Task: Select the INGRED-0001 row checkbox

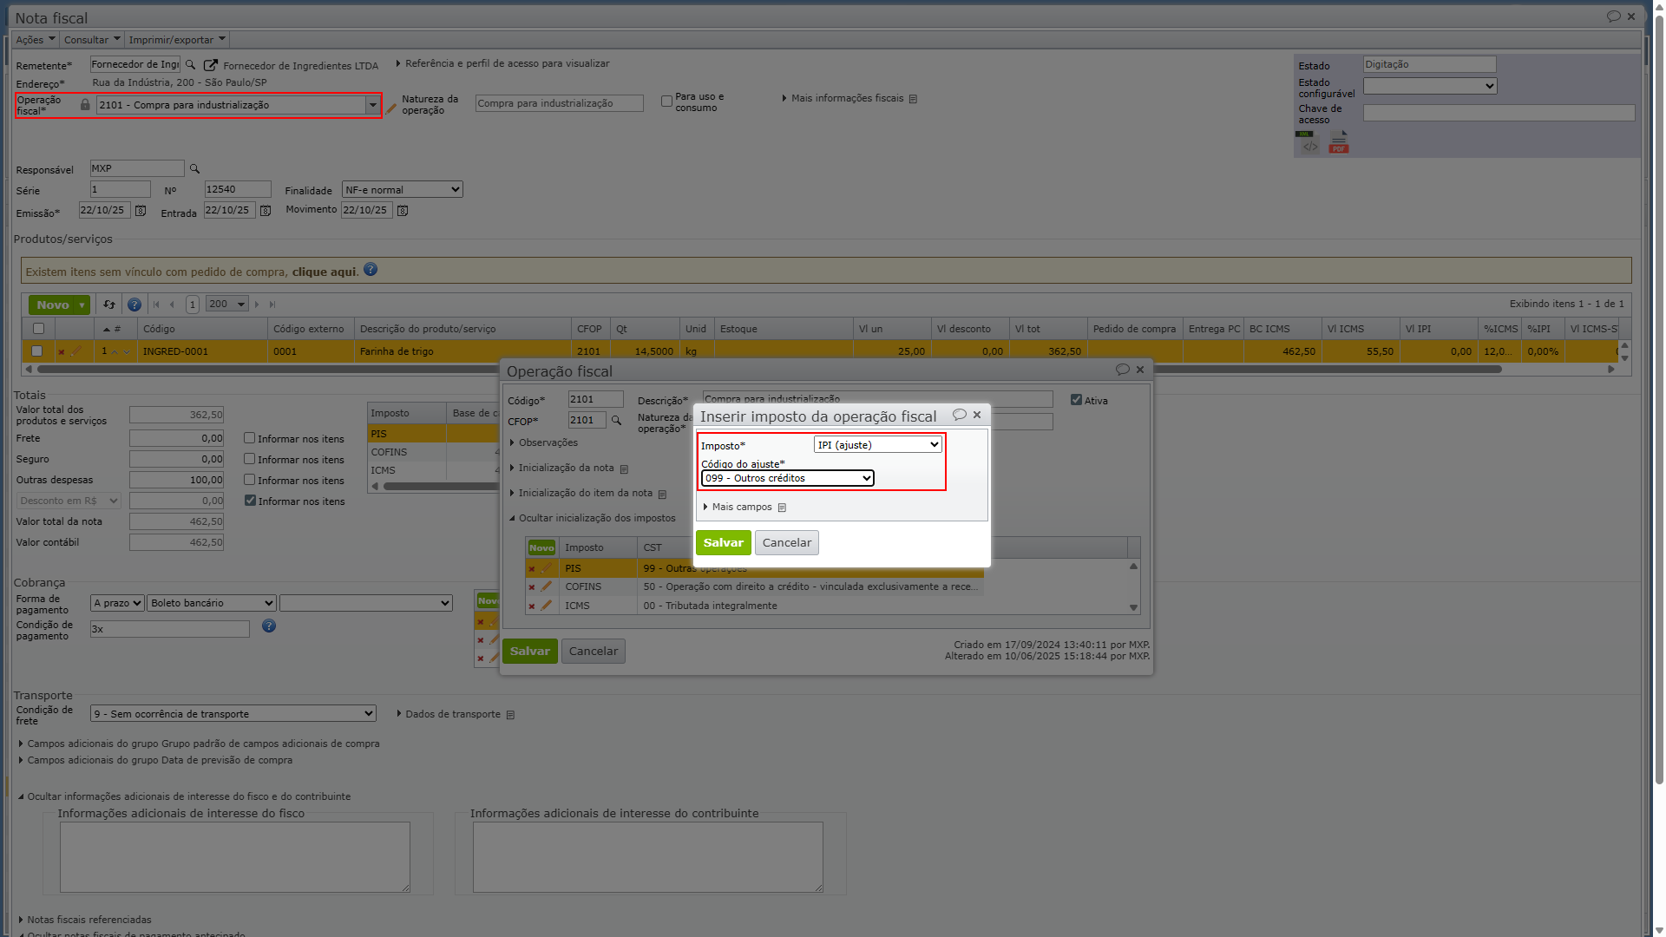Action: pos(37,351)
